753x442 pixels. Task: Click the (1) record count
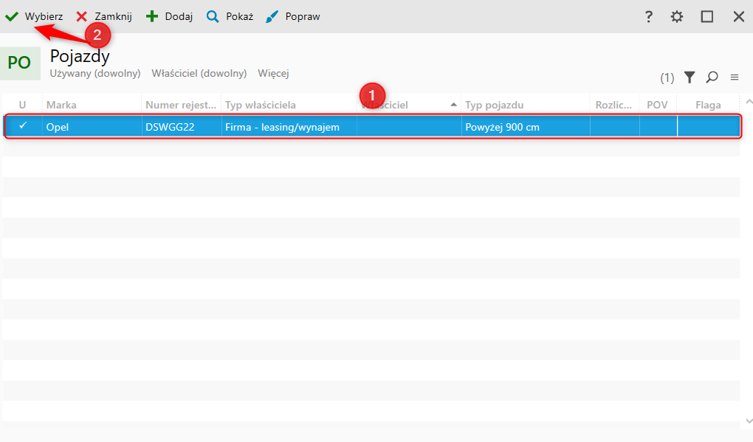(x=667, y=77)
